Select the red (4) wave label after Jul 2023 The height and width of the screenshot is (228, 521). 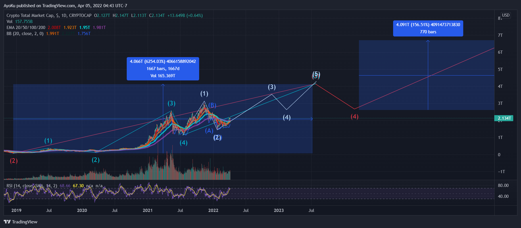355,117
